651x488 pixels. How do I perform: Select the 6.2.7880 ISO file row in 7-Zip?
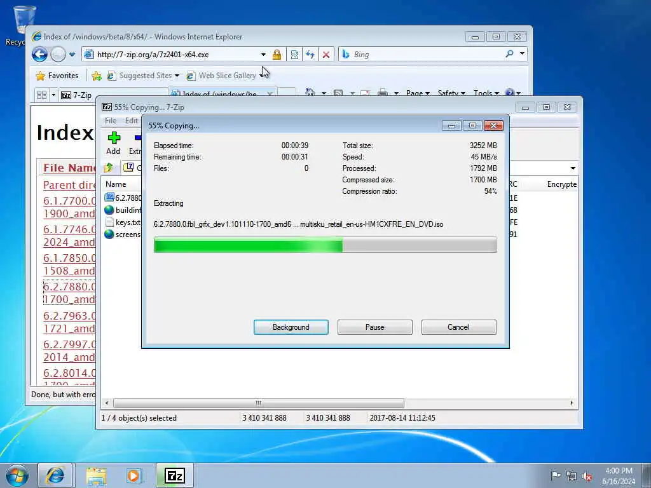(x=123, y=198)
